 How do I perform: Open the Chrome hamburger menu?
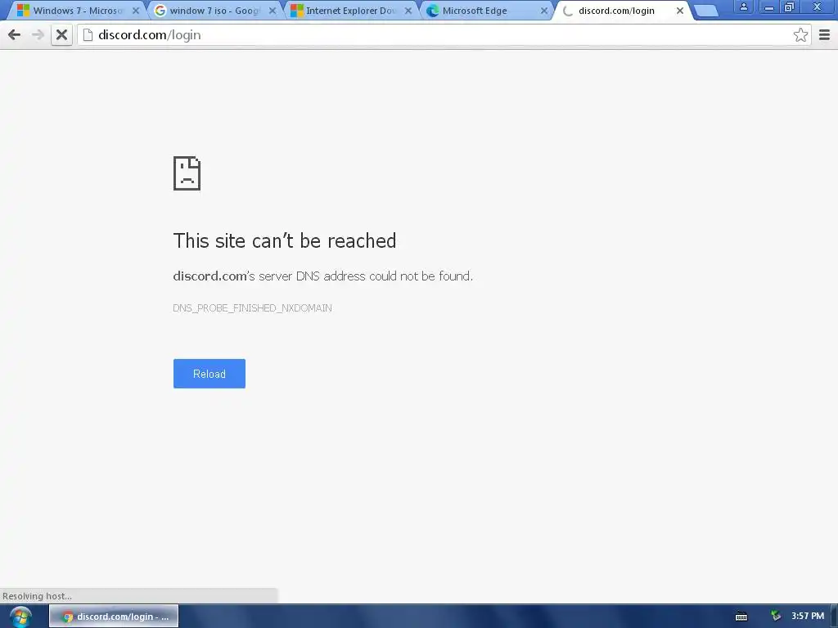click(x=824, y=35)
